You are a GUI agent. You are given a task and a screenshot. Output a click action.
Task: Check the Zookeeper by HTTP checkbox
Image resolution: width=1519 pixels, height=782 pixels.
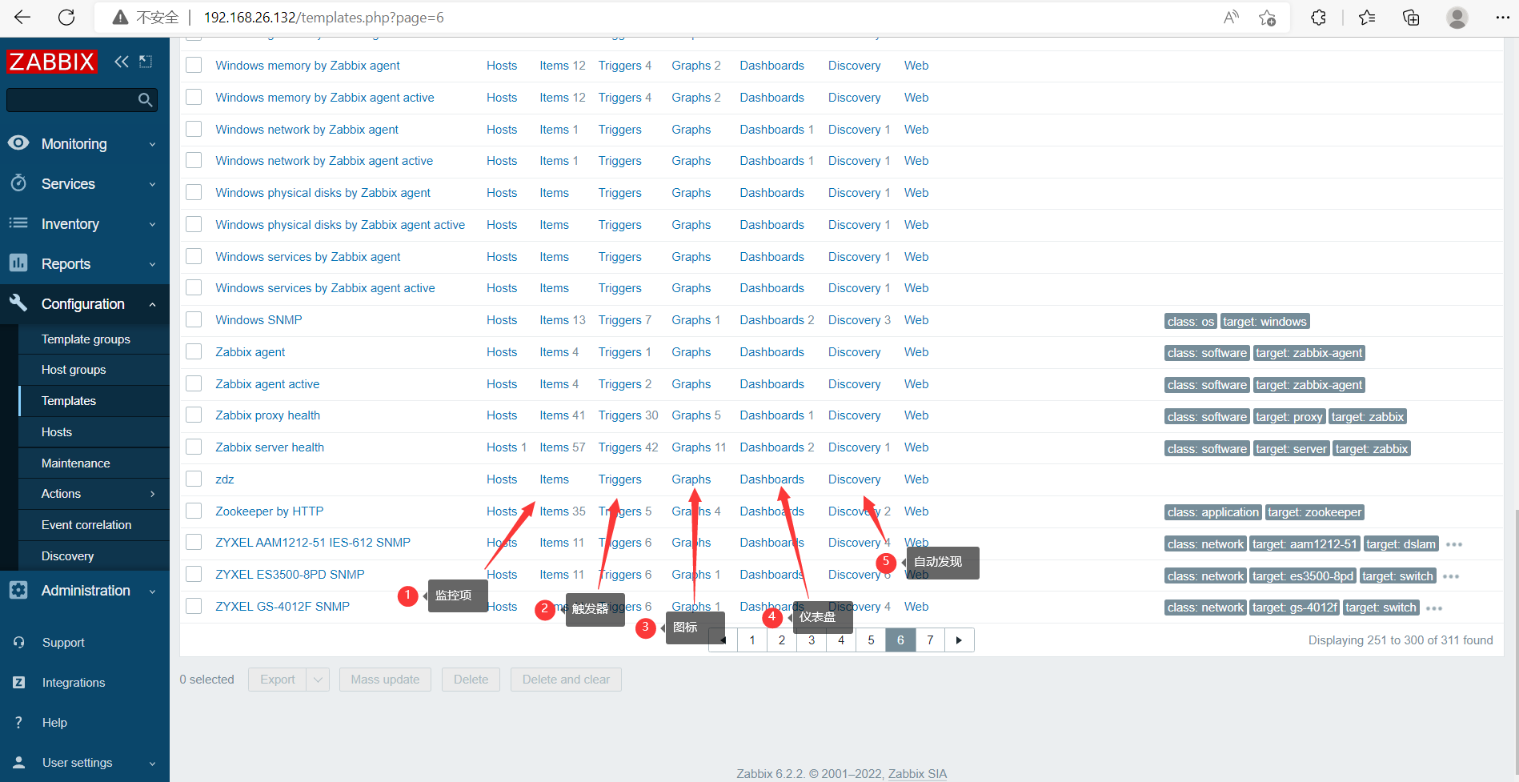(x=194, y=511)
